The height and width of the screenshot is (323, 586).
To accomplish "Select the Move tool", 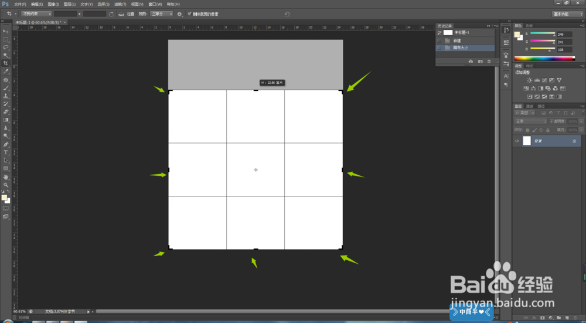I will [x=6, y=31].
